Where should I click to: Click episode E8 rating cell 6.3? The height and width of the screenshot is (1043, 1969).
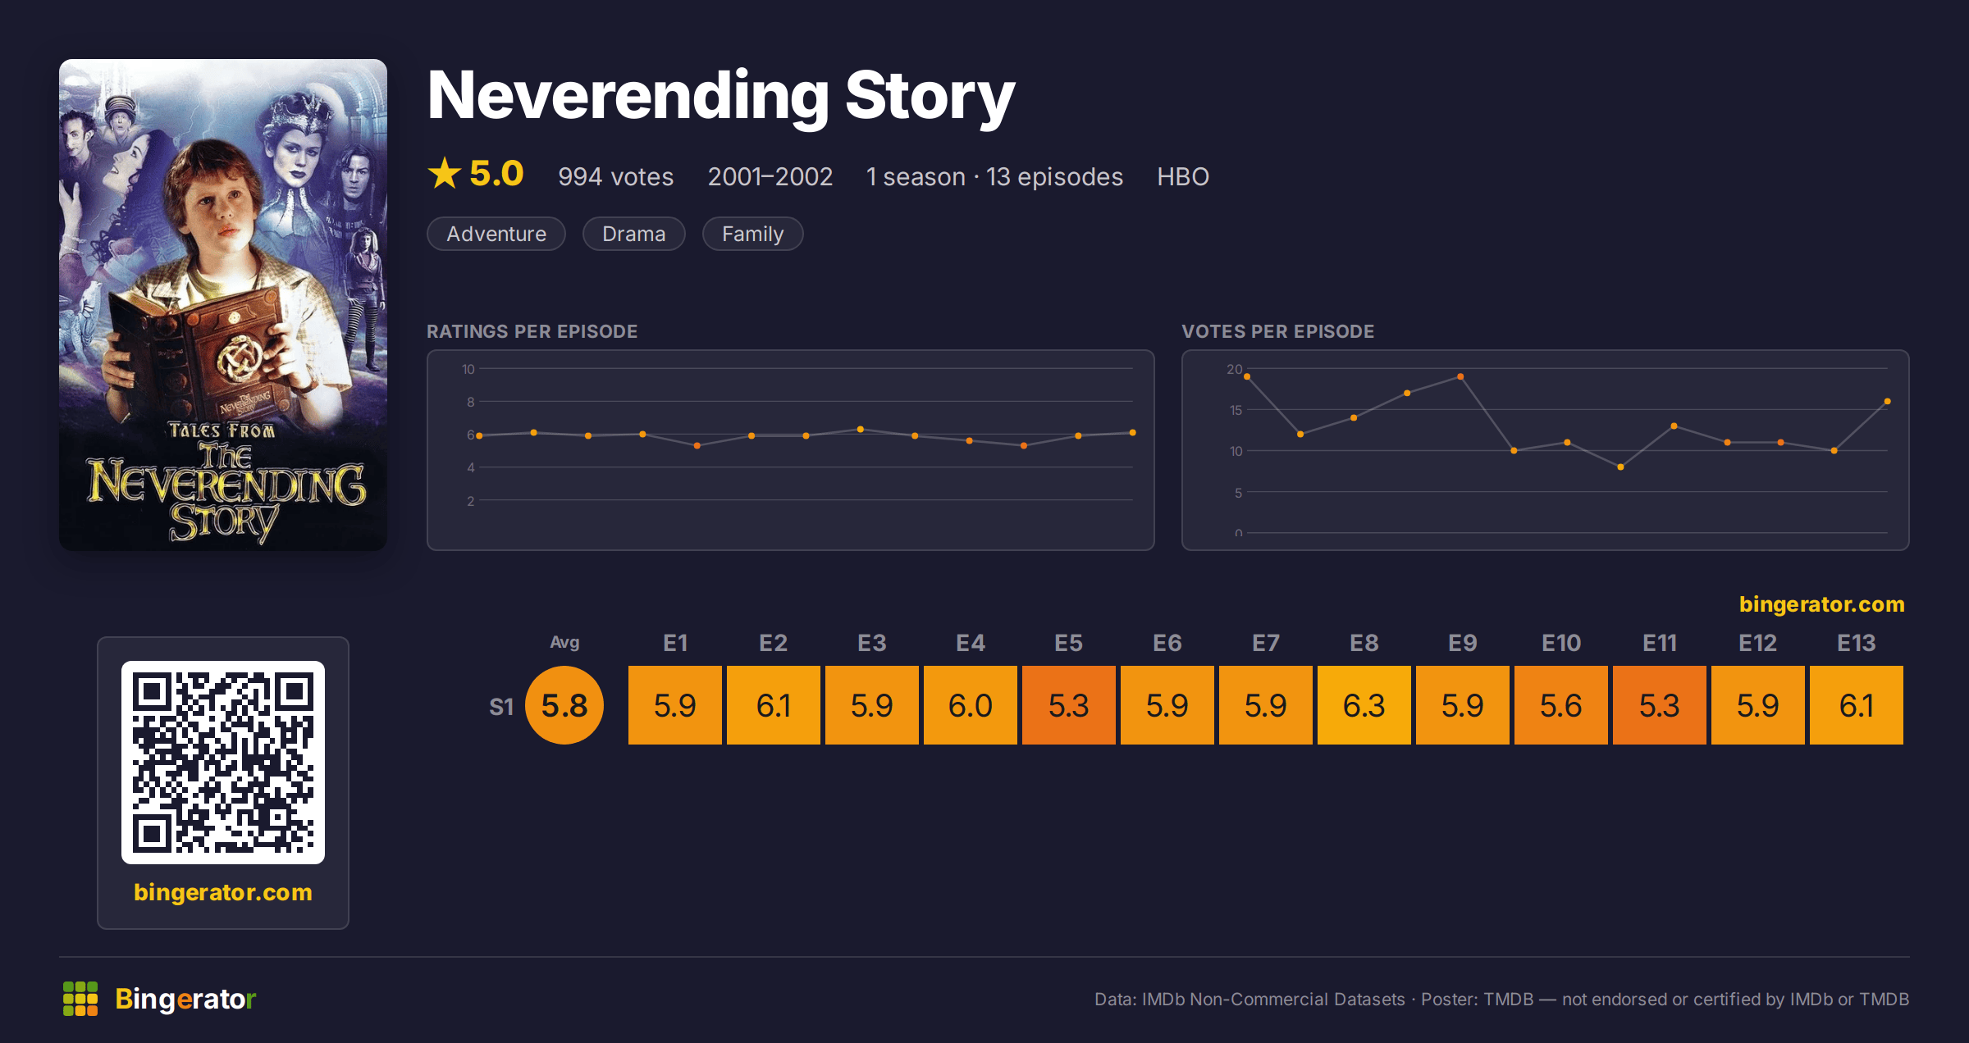pos(1364,705)
